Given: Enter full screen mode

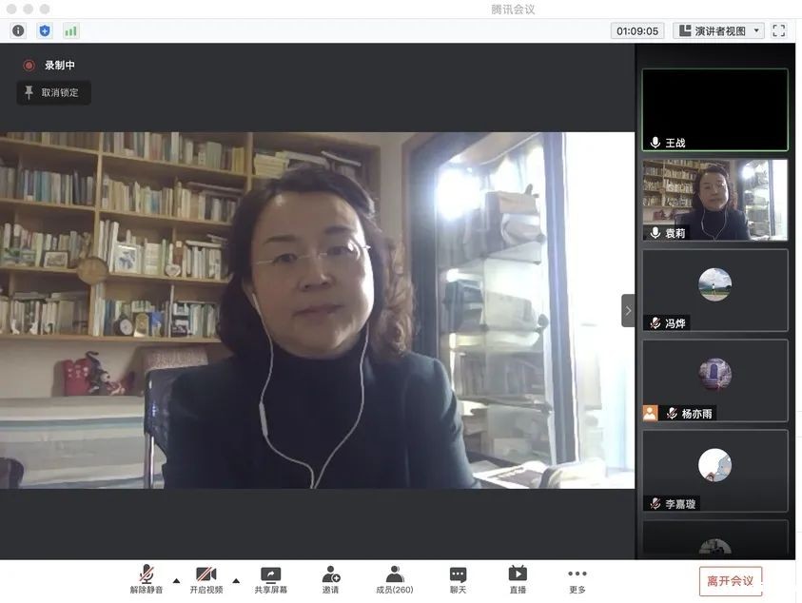Looking at the screenshot, I should 778,30.
